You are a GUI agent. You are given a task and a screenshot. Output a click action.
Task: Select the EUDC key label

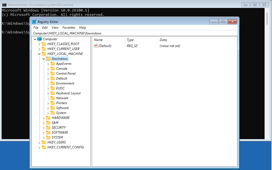tap(60, 88)
